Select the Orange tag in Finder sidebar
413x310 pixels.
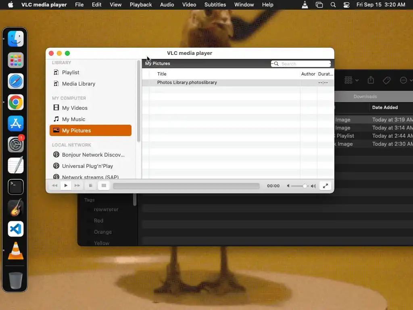pos(103,232)
